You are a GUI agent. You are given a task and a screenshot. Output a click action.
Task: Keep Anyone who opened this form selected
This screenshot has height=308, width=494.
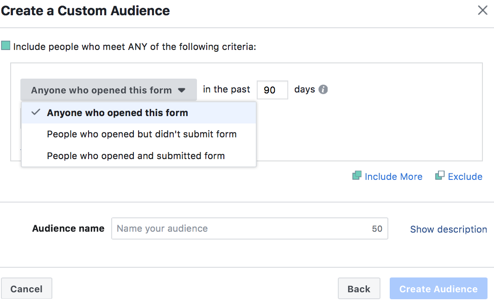(117, 112)
